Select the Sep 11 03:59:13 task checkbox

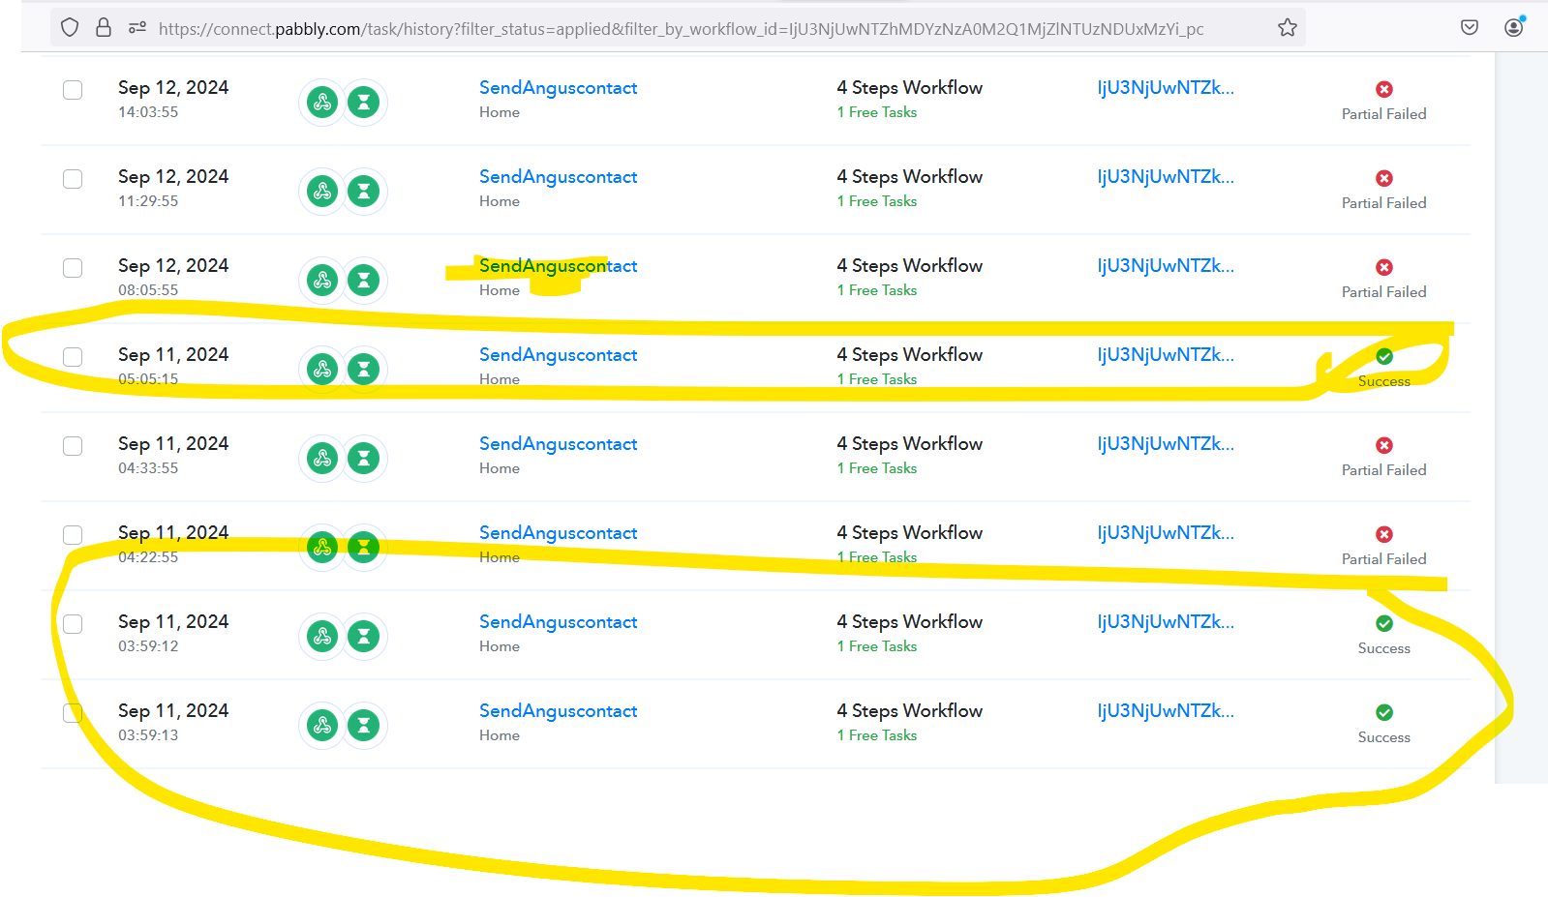coord(73,713)
